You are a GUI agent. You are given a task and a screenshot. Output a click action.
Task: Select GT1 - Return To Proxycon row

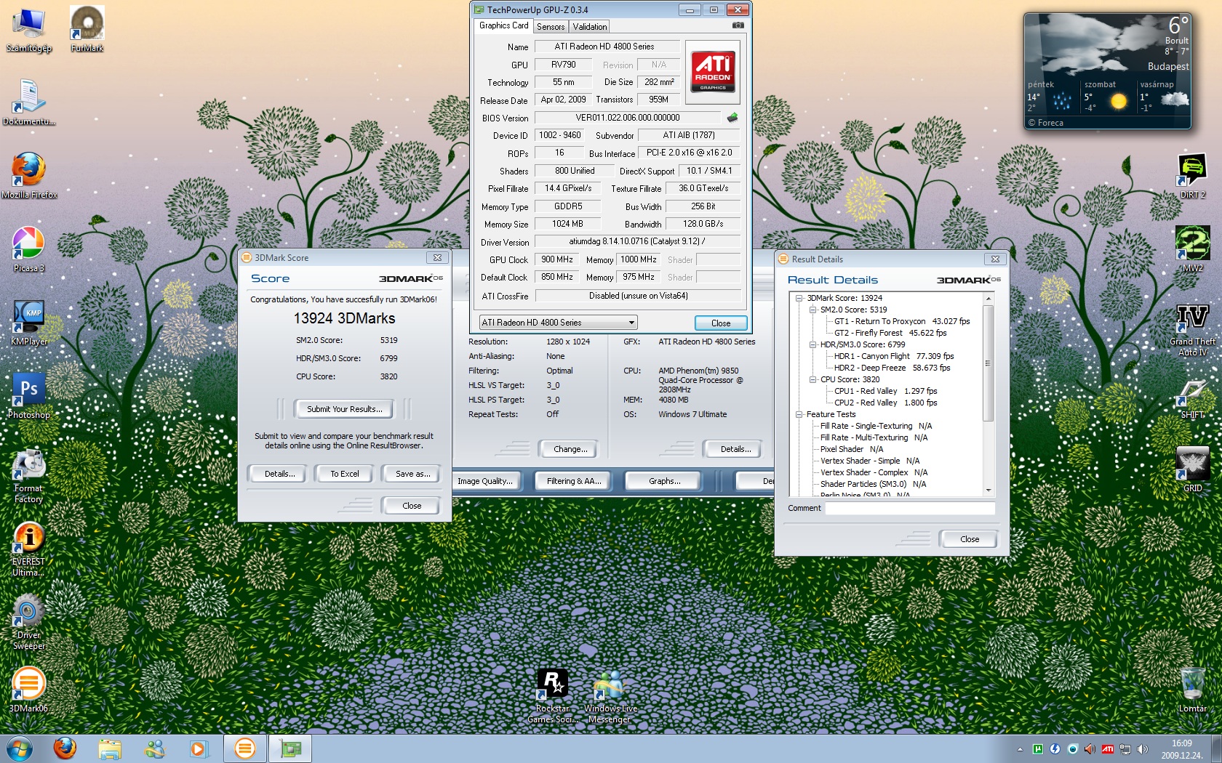click(x=902, y=321)
